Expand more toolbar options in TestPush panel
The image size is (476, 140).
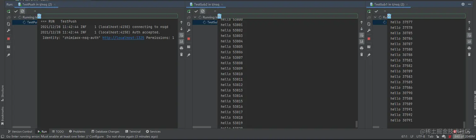point(35,11)
